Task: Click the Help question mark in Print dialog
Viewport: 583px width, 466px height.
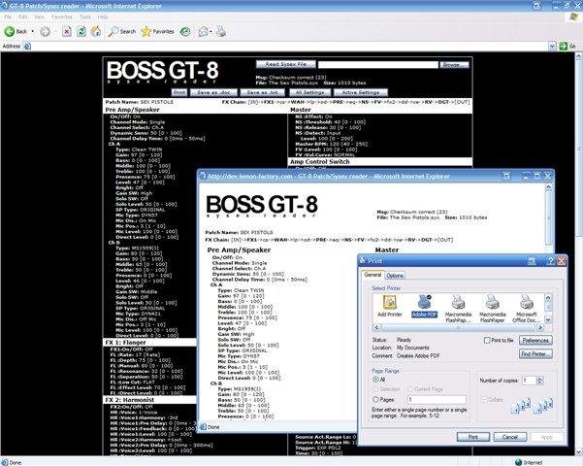Action: pos(551,261)
